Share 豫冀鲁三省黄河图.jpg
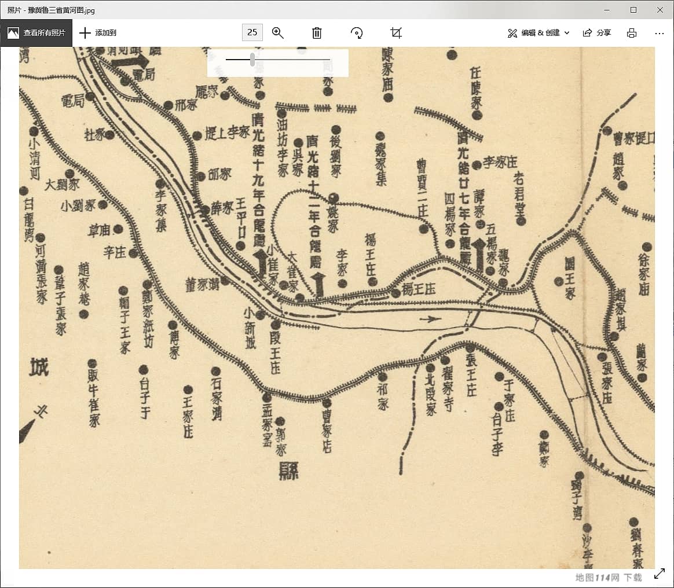674x588 pixels. point(596,33)
